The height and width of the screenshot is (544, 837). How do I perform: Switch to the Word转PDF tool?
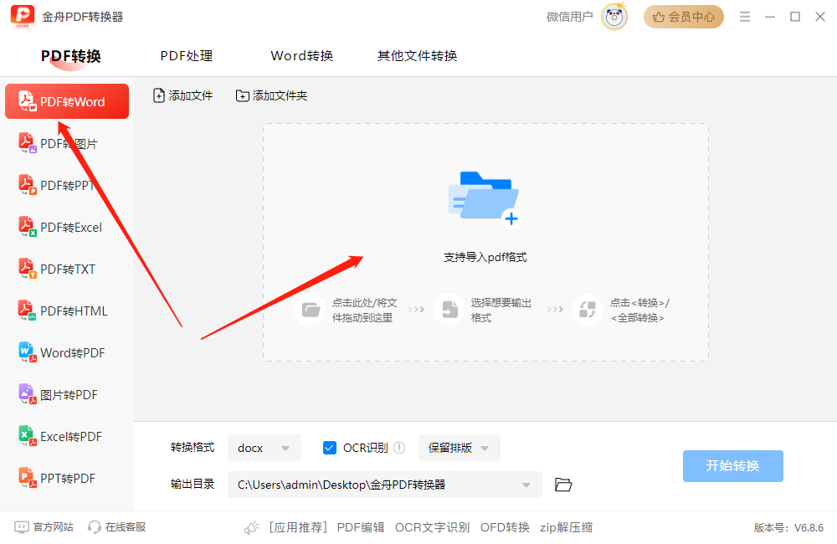(67, 352)
